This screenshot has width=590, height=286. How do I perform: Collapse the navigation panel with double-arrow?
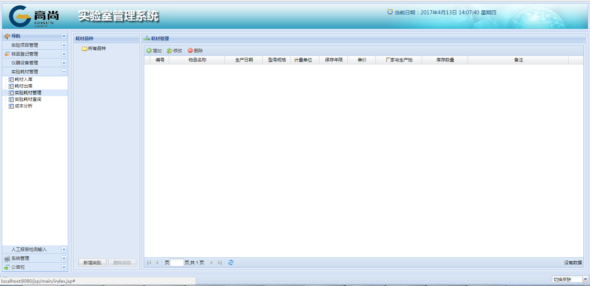[64, 36]
